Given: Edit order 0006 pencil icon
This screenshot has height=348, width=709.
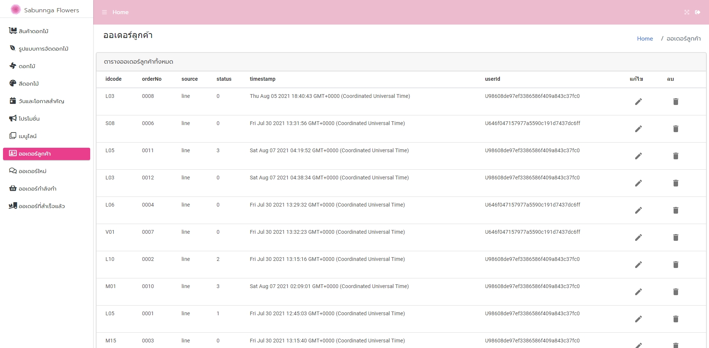Looking at the screenshot, I should pyautogui.click(x=639, y=129).
